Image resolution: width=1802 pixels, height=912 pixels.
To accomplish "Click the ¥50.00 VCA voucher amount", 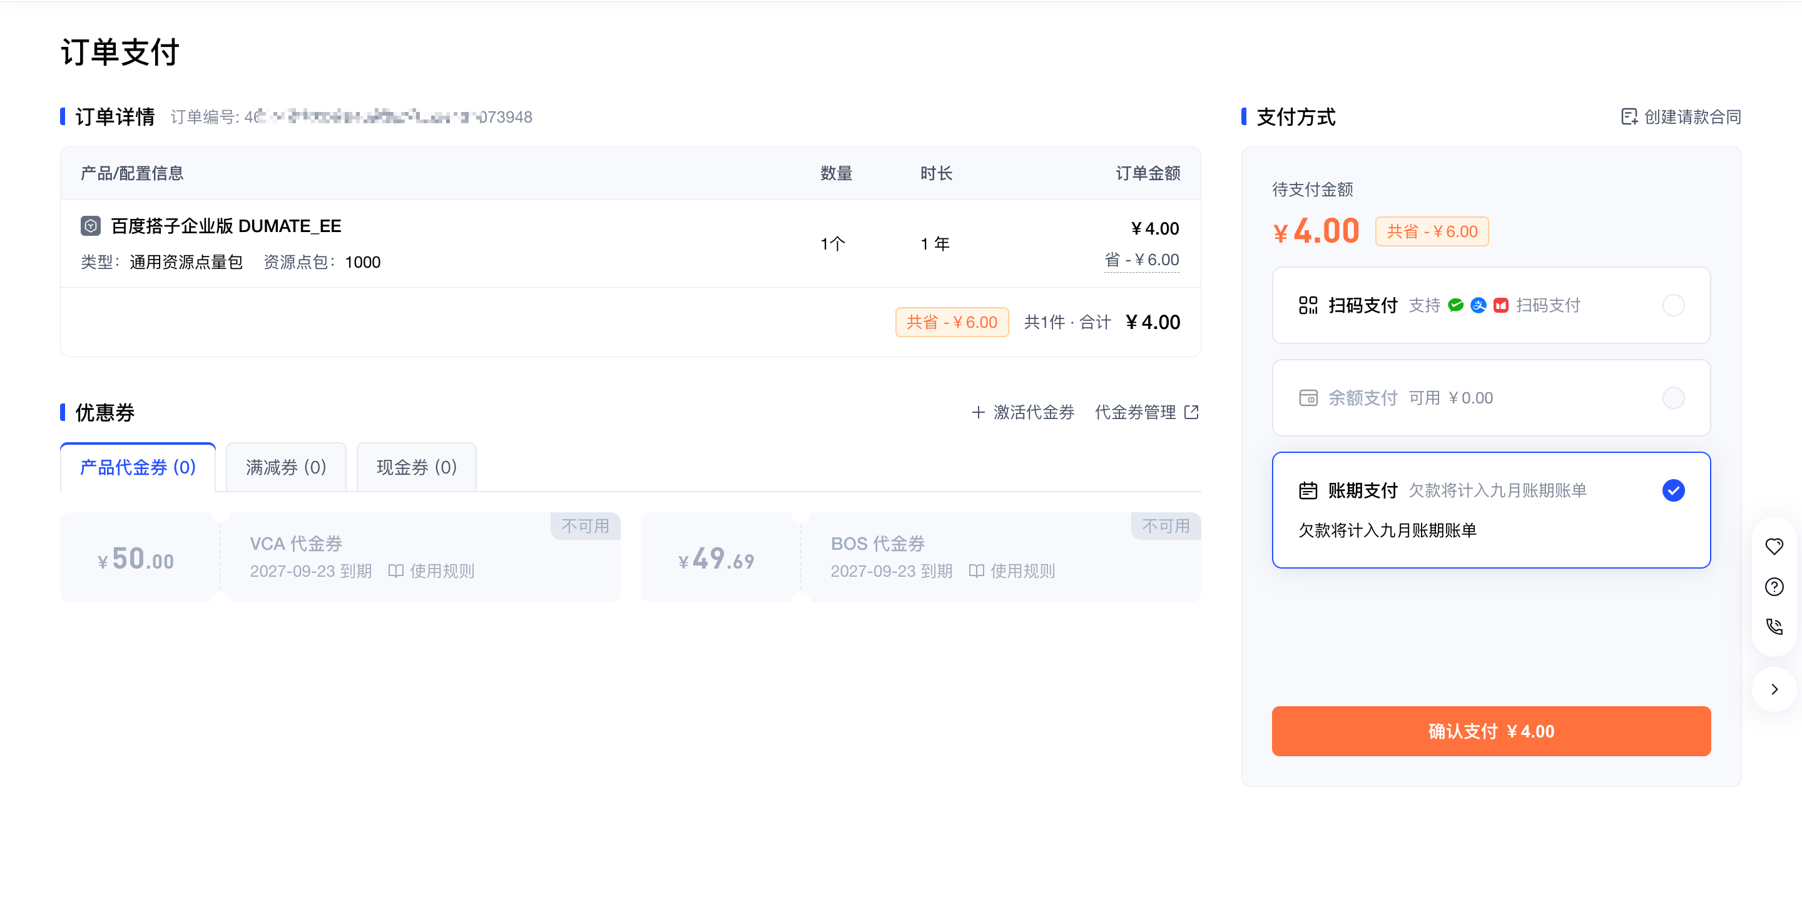I will click(x=136, y=559).
